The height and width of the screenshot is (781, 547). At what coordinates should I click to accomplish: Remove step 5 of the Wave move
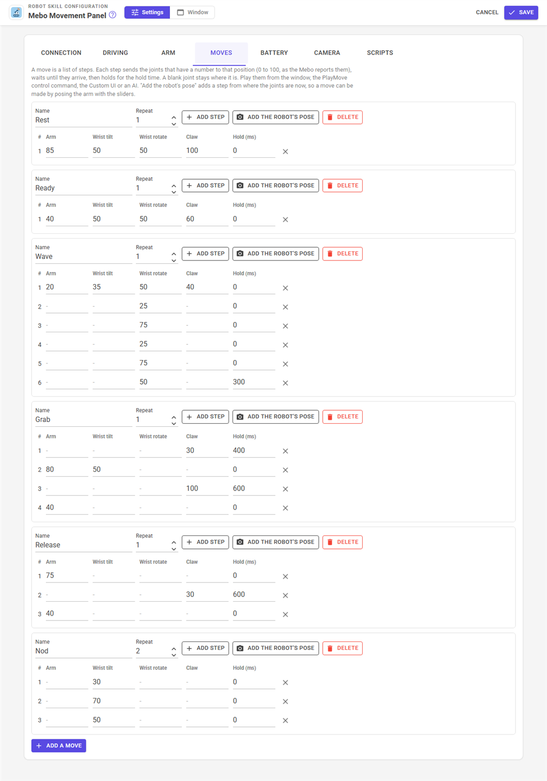pyautogui.click(x=285, y=364)
